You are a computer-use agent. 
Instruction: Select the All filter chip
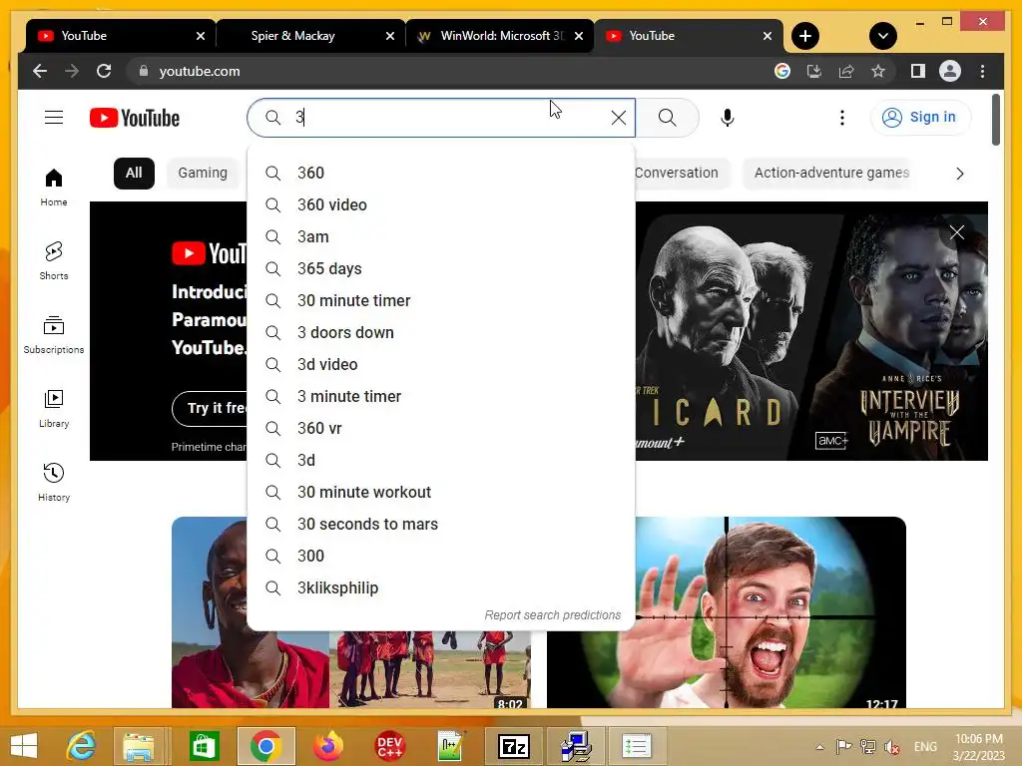click(x=134, y=174)
